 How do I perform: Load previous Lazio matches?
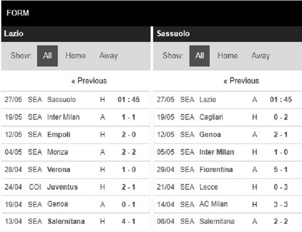click(89, 81)
